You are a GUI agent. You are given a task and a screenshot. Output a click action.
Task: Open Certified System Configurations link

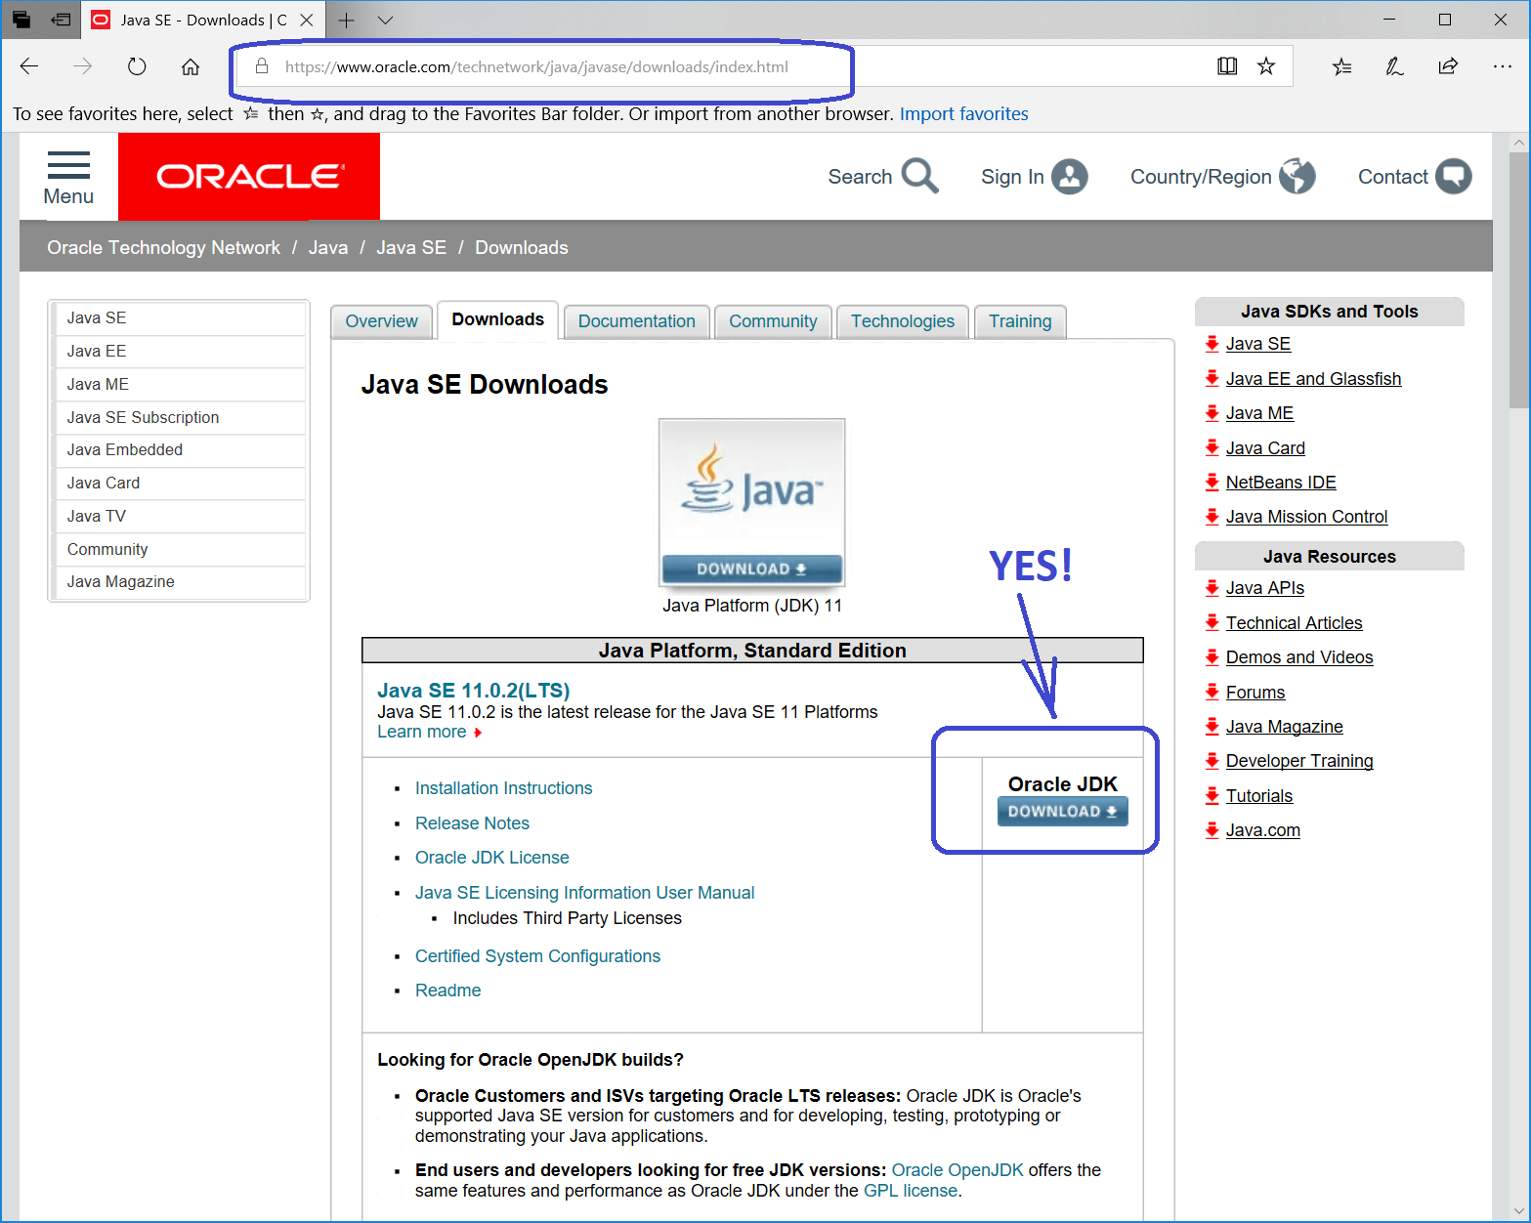coord(537,955)
